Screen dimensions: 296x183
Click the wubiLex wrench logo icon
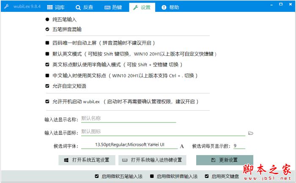click(x=7, y=6)
